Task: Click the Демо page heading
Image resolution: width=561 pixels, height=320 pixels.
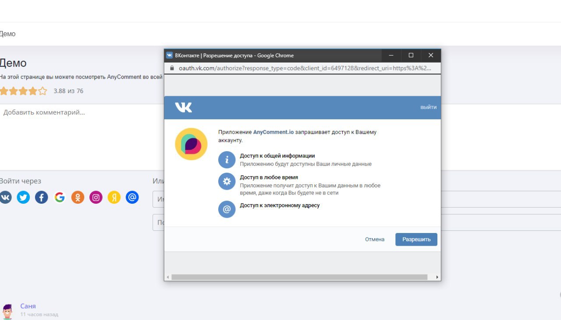Action: (13, 63)
